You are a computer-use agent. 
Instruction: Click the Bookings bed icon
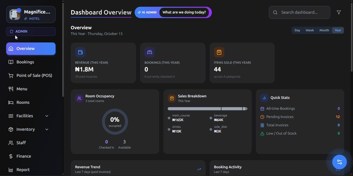click(150, 52)
